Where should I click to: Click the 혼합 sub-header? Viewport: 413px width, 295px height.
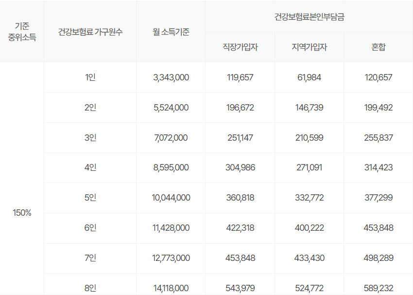378,47
